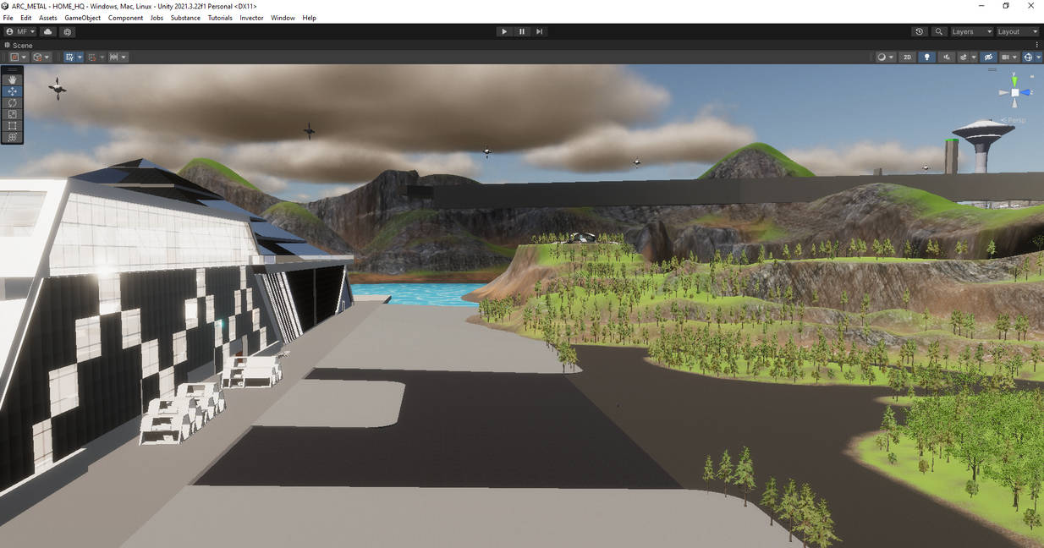This screenshot has width=1044, height=548.
Task: Open the Undo History icon on the toolbar
Action: tap(919, 31)
